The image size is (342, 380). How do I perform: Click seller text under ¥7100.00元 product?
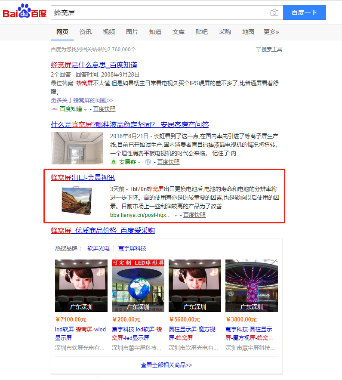click(x=80, y=348)
